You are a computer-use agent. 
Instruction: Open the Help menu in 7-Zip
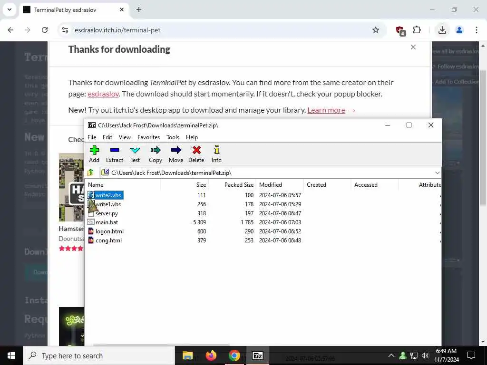pos(192,137)
